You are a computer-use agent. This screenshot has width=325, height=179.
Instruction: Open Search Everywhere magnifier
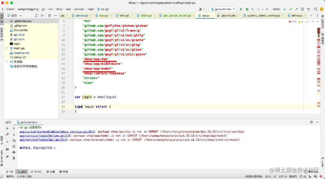[315, 9]
